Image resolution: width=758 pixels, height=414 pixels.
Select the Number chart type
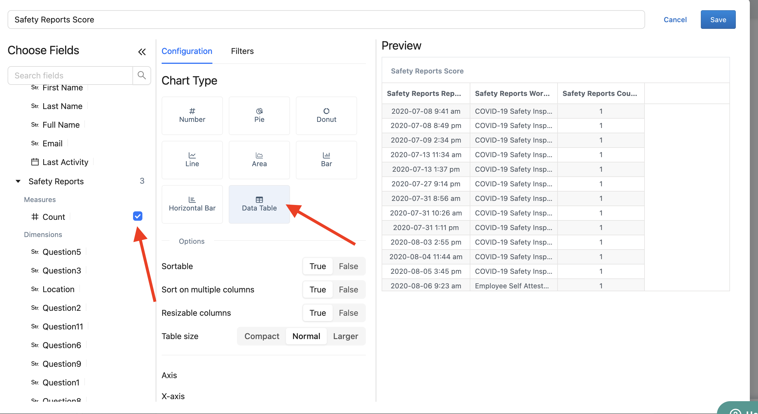coord(192,115)
